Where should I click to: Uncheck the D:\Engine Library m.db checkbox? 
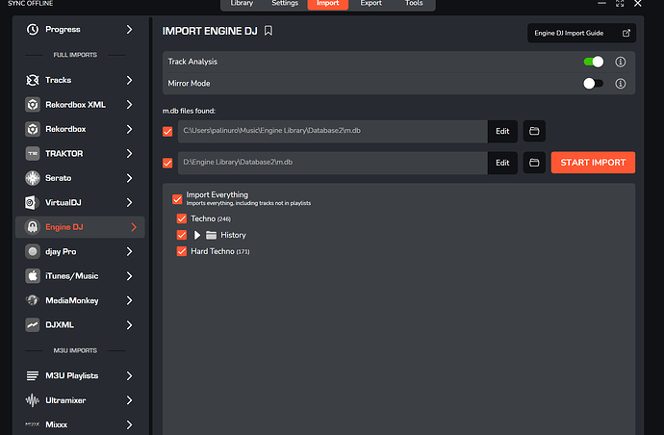[x=167, y=163]
